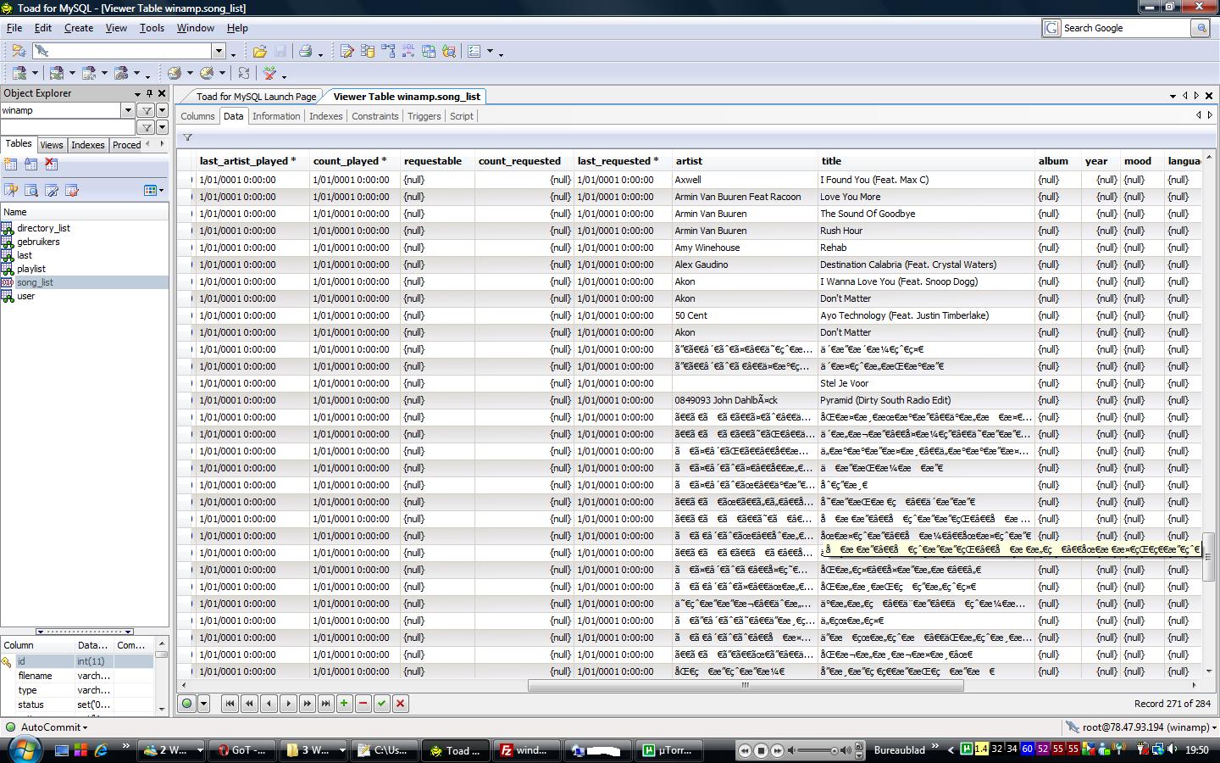Open the Tools menu

pyautogui.click(x=152, y=28)
